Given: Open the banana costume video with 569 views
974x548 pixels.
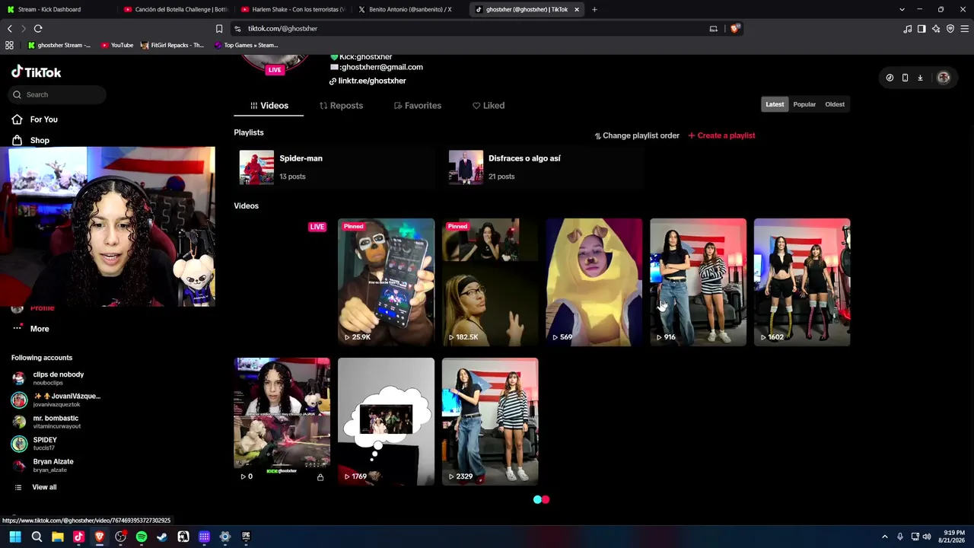Looking at the screenshot, I should 594,282.
